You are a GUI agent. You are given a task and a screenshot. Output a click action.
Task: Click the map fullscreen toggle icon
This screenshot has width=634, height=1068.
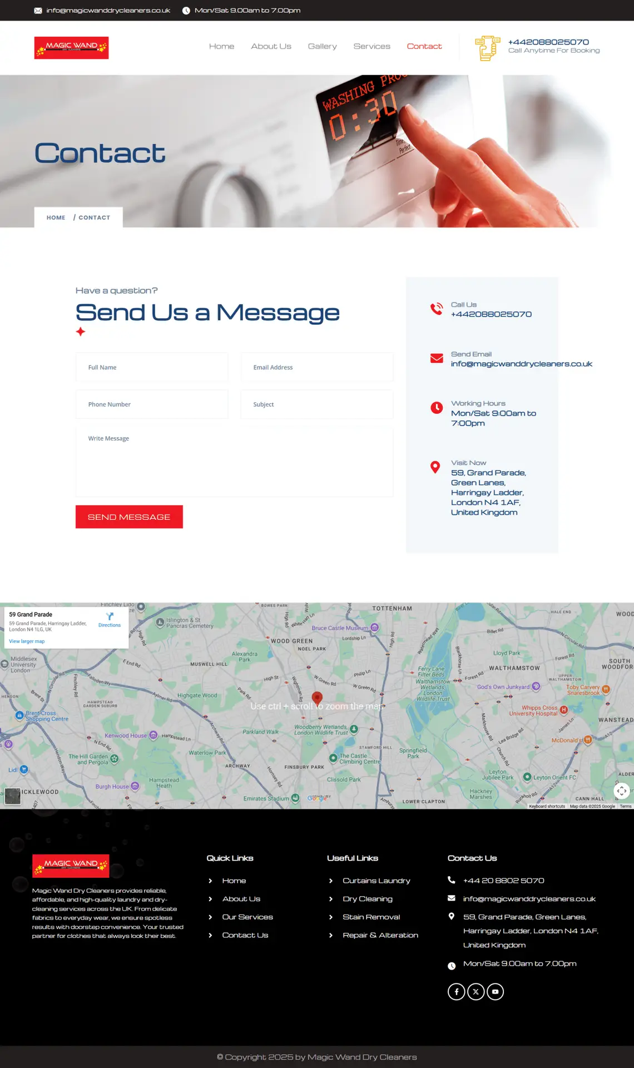click(621, 790)
